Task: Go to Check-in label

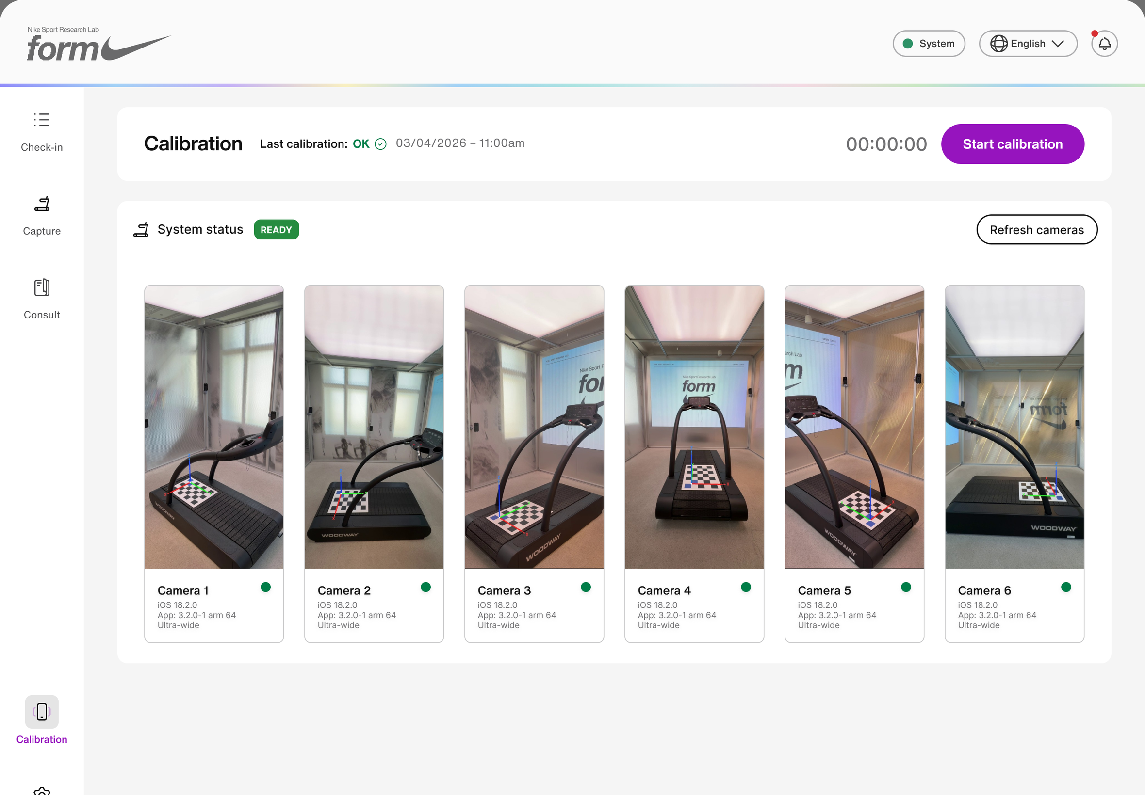Action: click(x=42, y=147)
